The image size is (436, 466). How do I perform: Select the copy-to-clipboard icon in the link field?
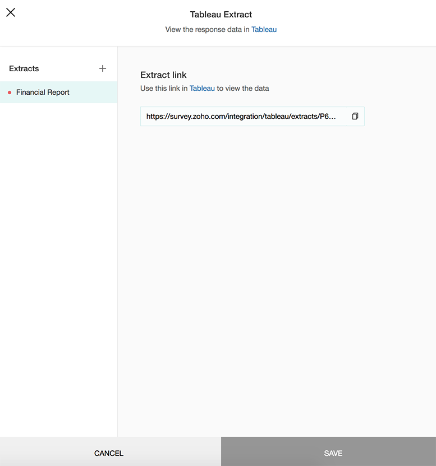pos(355,116)
